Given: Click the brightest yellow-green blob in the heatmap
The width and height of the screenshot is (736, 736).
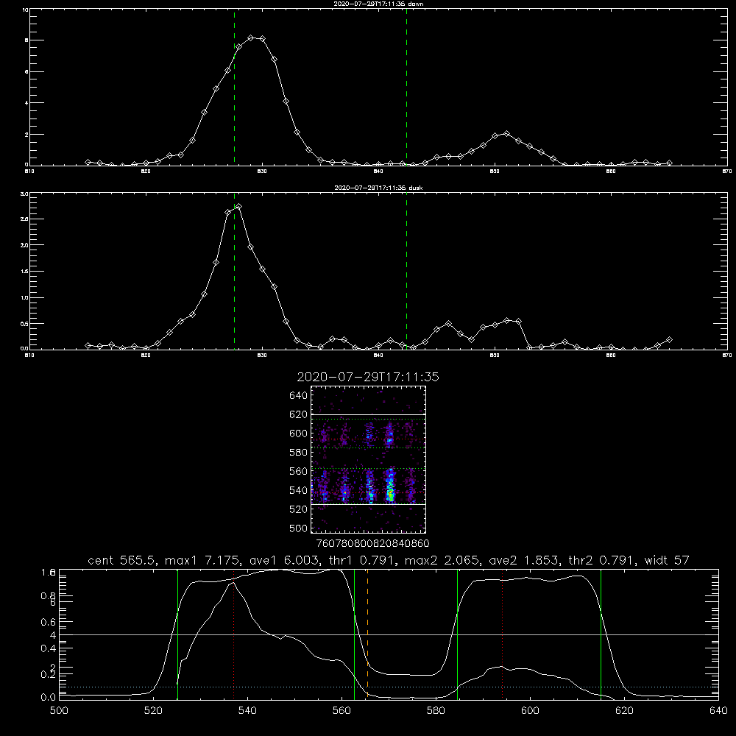Looking at the screenshot, I should (x=389, y=494).
